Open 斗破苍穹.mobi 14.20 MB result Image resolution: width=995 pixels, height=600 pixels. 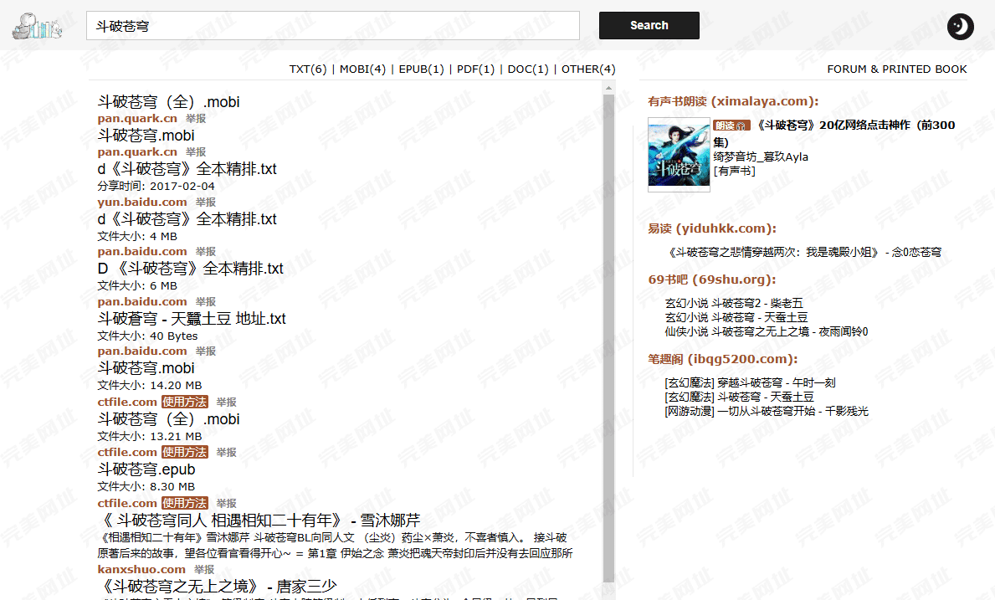click(146, 368)
